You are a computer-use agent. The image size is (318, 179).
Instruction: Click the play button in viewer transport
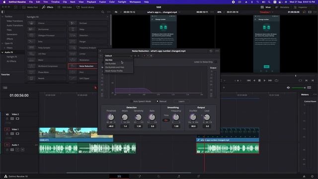click(x=264, y=81)
